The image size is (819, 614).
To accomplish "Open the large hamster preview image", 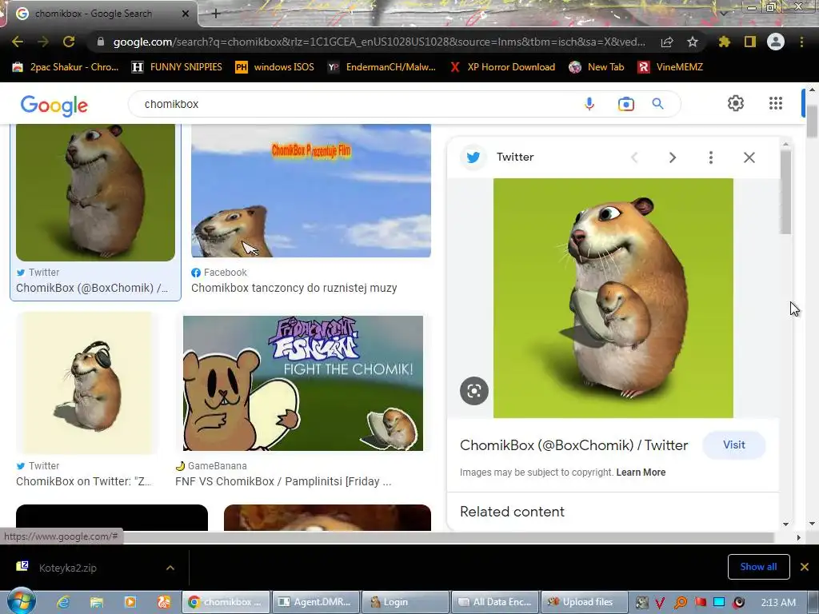I will (613, 298).
